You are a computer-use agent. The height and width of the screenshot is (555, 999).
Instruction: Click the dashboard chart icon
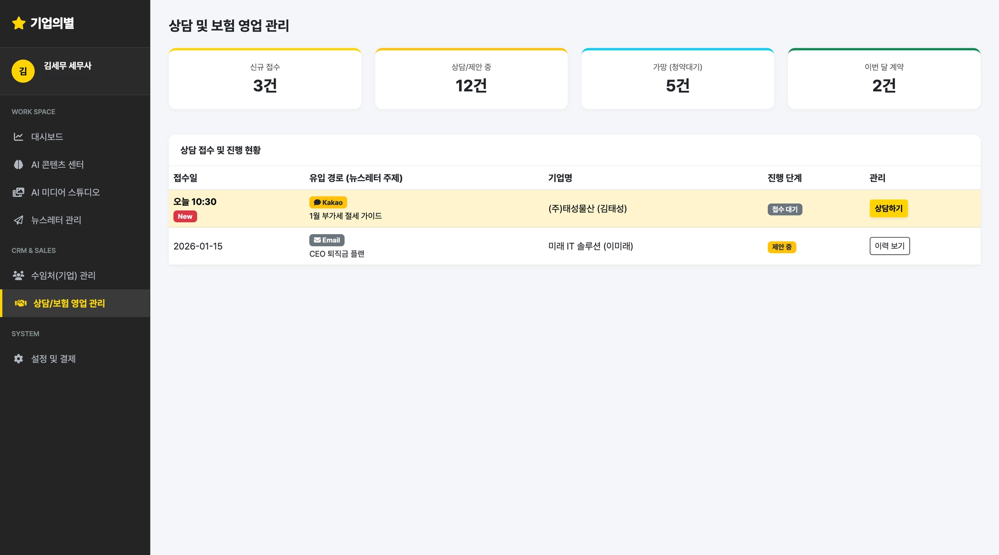(19, 137)
